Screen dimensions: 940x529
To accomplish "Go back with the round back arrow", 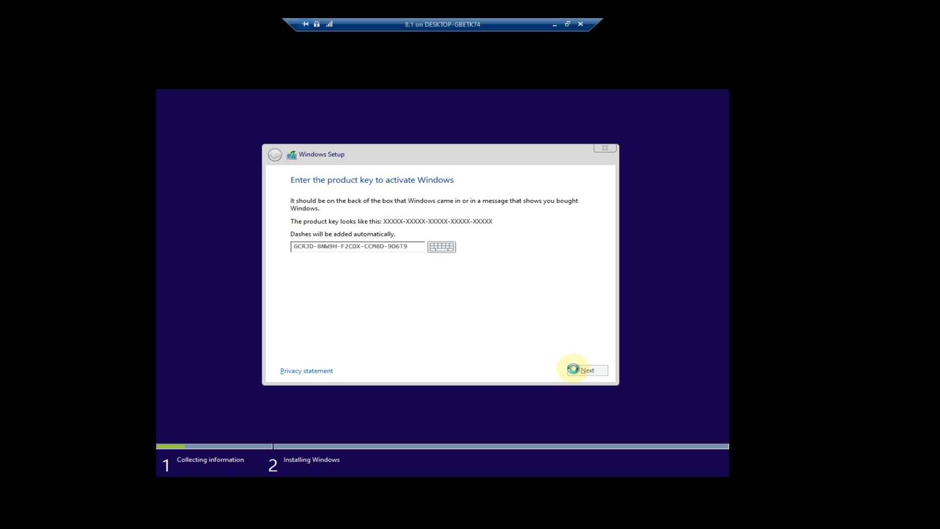I will 275,155.
